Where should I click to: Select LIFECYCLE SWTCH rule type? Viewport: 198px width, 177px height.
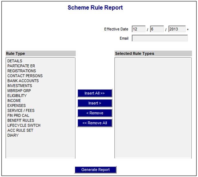pyautogui.click(x=24, y=125)
